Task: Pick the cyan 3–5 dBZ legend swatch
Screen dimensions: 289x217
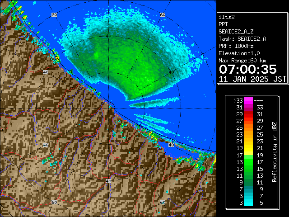Action: click(x=248, y=203)
